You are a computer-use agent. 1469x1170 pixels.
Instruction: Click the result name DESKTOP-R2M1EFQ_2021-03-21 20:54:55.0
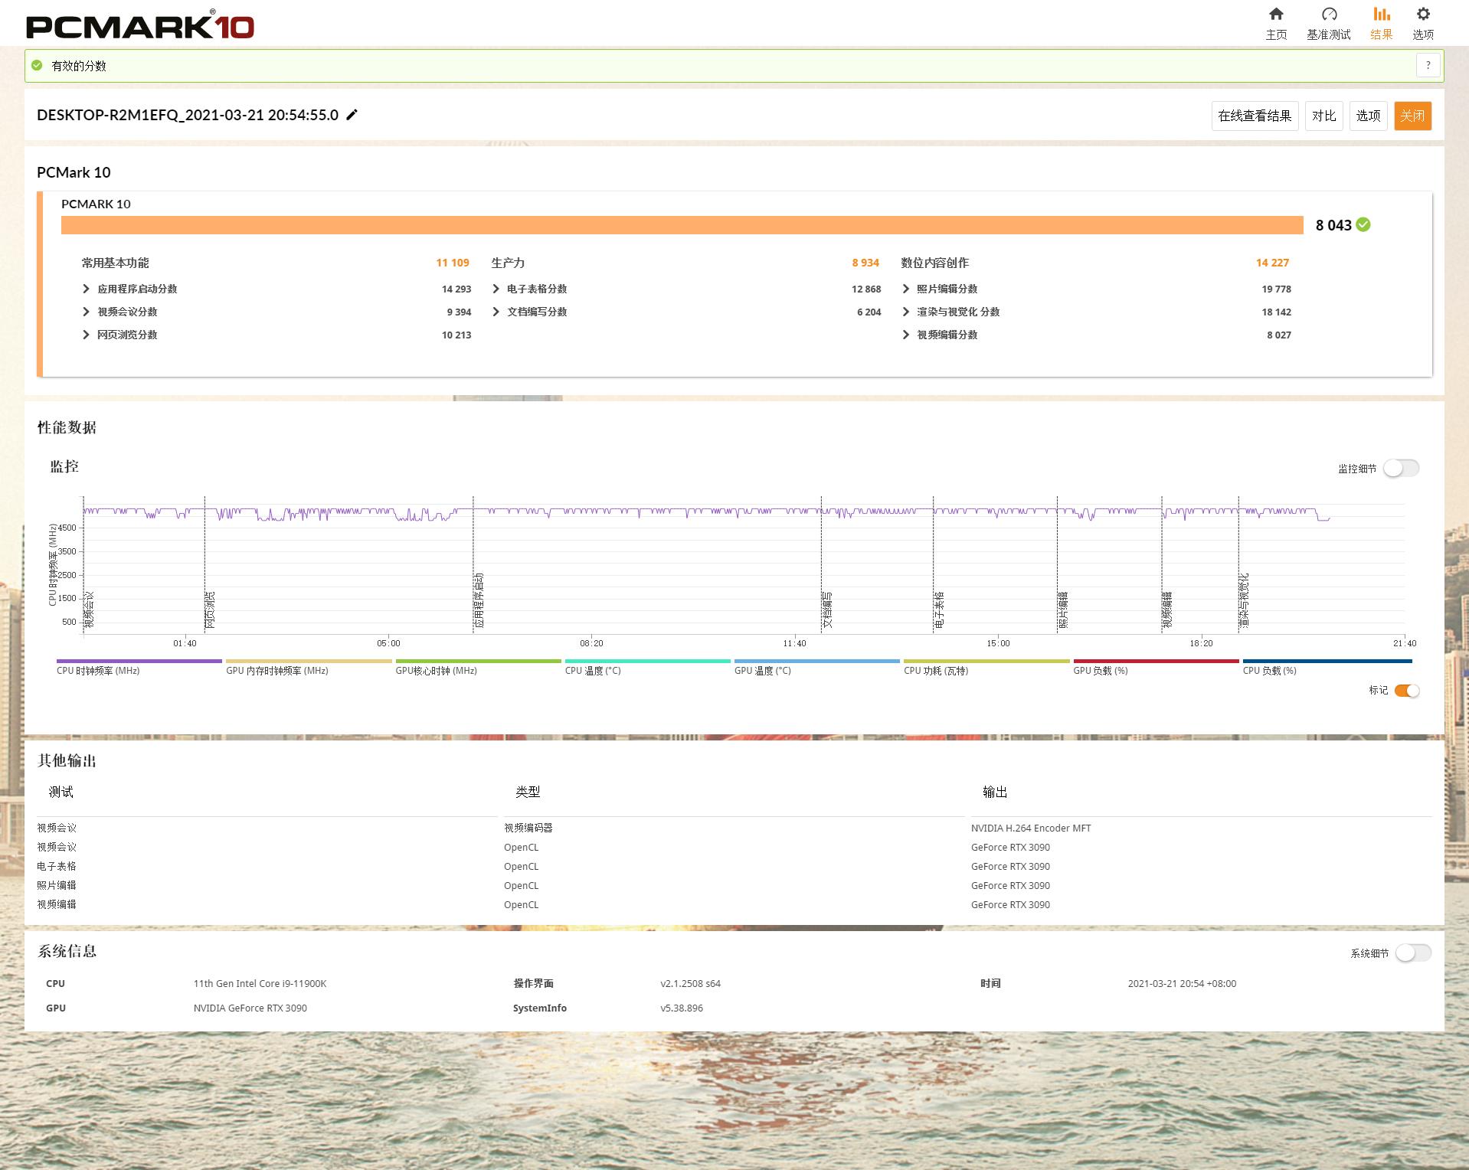[x=188, y=115]
